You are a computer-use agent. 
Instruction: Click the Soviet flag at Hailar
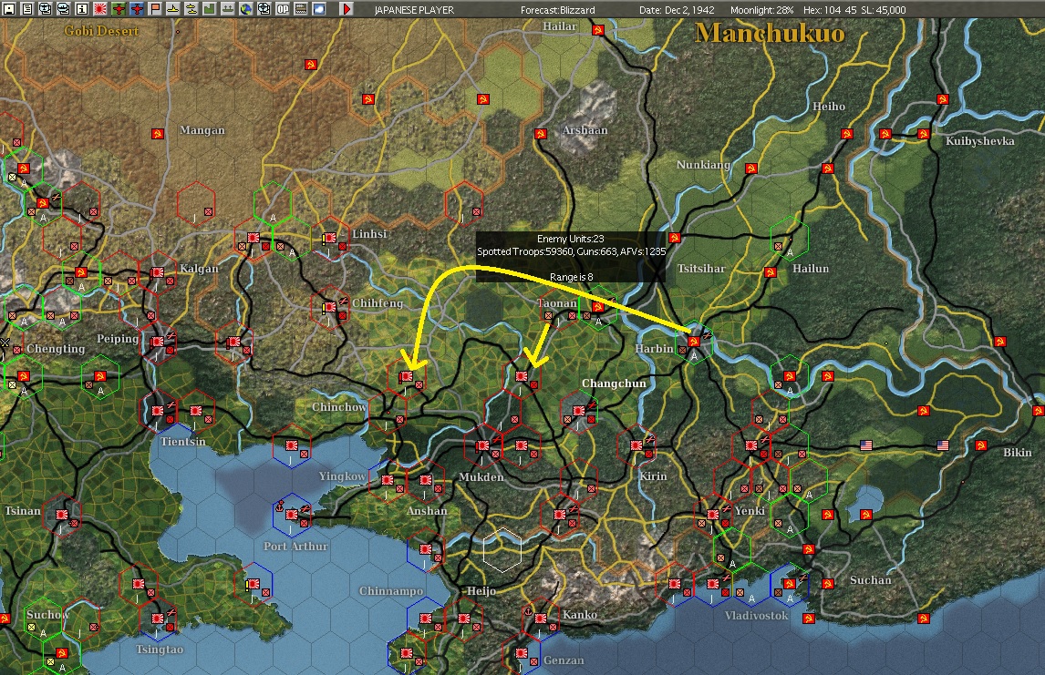pyautogui.click(x=598, y=30)
